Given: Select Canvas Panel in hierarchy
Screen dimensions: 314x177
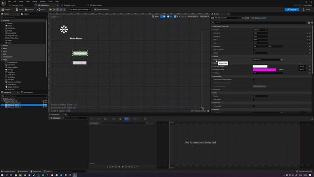Looking at the screenshot, I should [x=12, y=101].
